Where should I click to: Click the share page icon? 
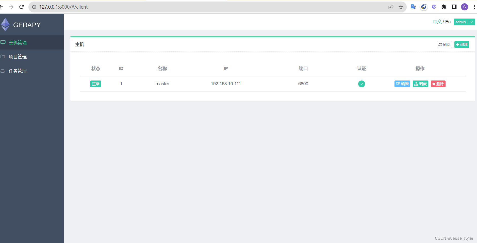point(391,7)
